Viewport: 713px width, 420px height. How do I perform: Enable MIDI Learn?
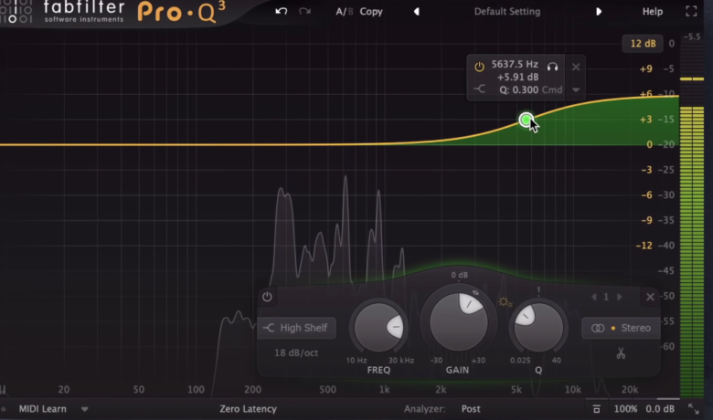click(x=43, y=409)
